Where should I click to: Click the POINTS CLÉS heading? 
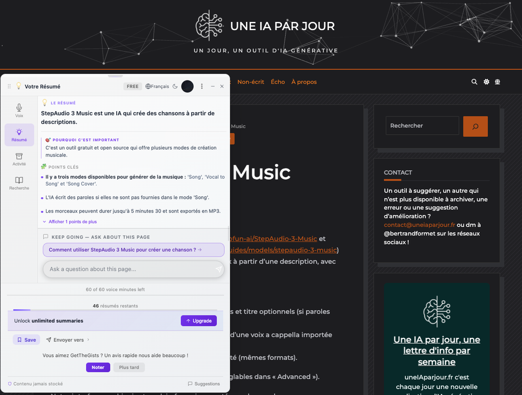(63, 167)
